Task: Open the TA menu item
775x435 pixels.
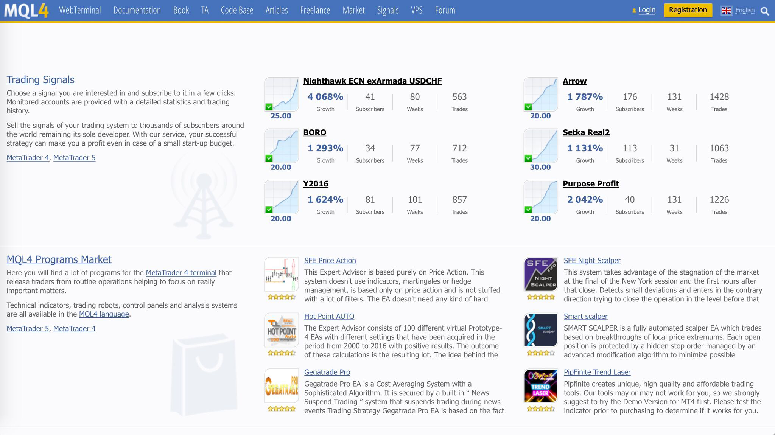Action: pyautogui.click(x=205, y=10)
